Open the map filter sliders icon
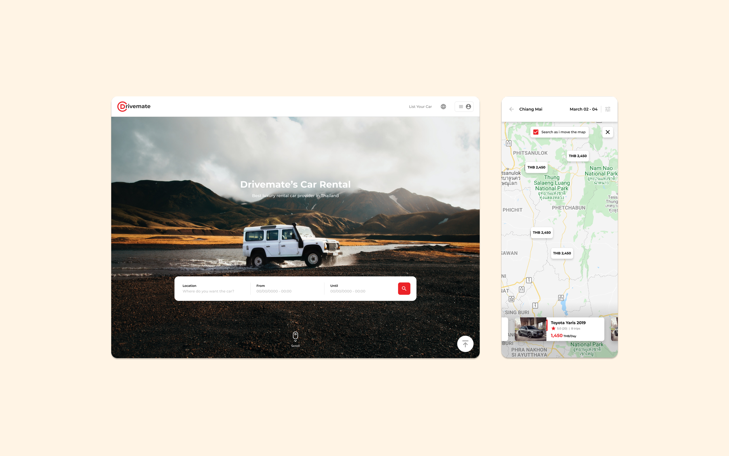729x456 pixels. 607,109
